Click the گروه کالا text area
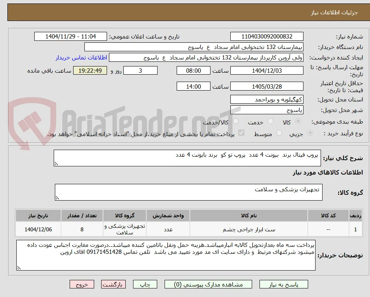Screen dimensions: 370x297 coord(189,192)
